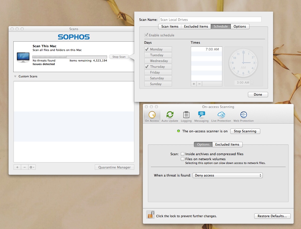Remove the selected custom scan with minus button
Viewport: 301px width, 229px height.
[25, 167]
